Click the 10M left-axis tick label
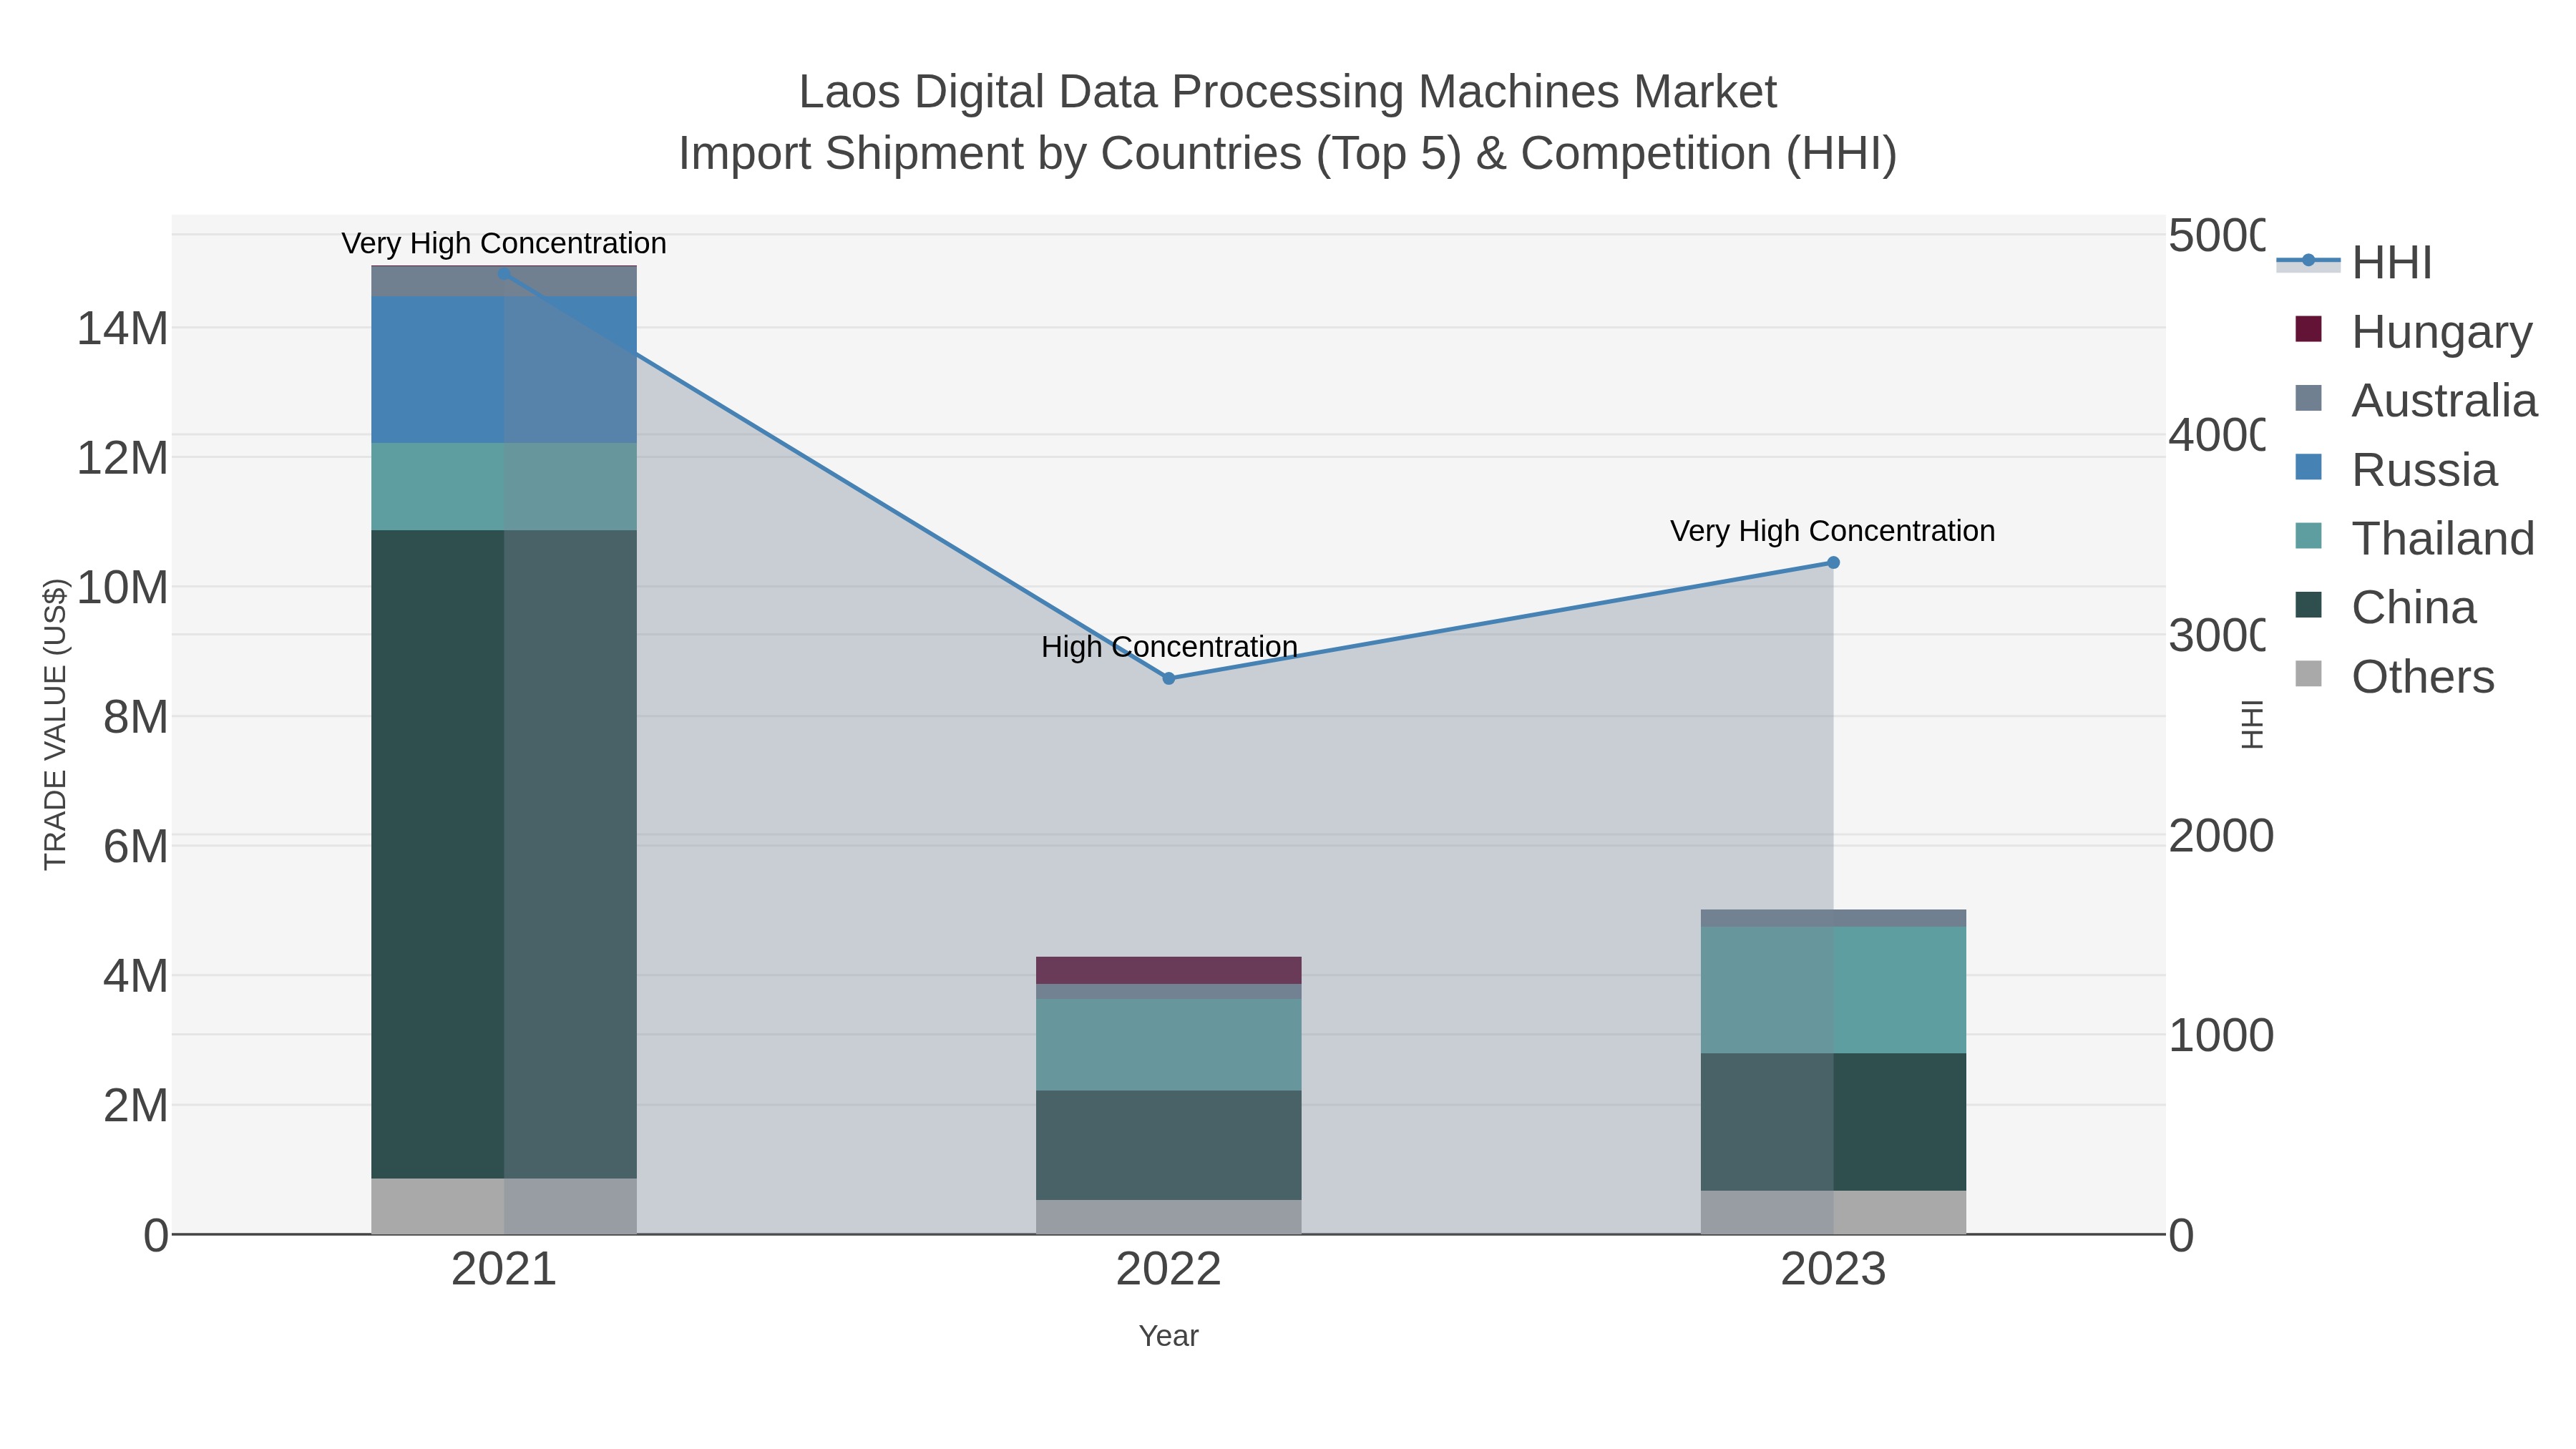Viewport: 2576px width, 1449px height. pos(123,588)
